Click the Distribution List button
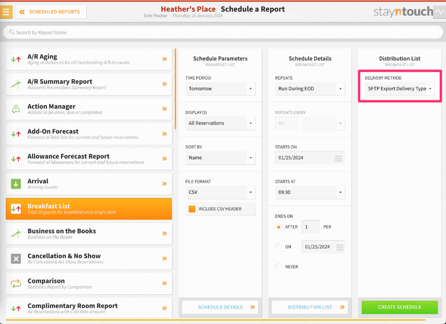The image size is (446, 324). point(310,307)
